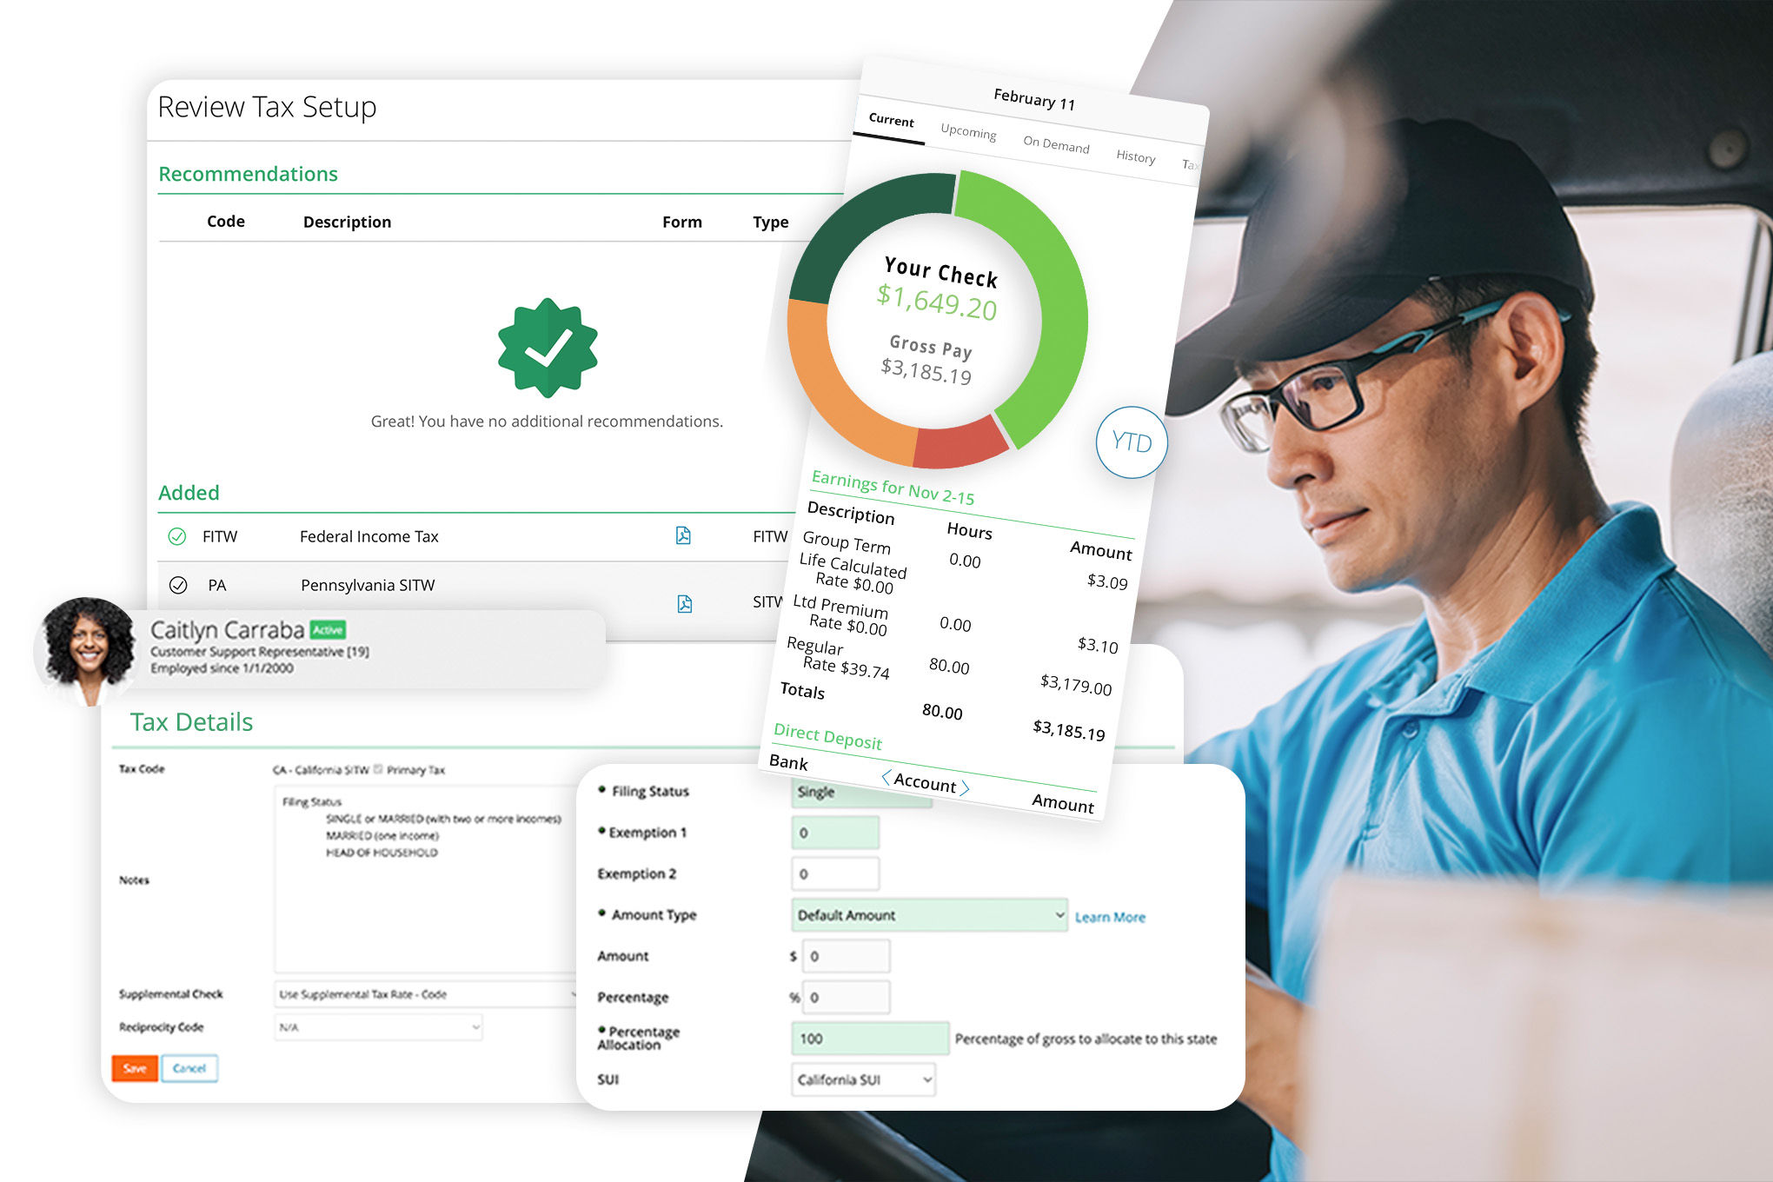1773x1182 pixels.
Task: Open the PDF form icon for FITW row
Action: click(x=683, y=535)
